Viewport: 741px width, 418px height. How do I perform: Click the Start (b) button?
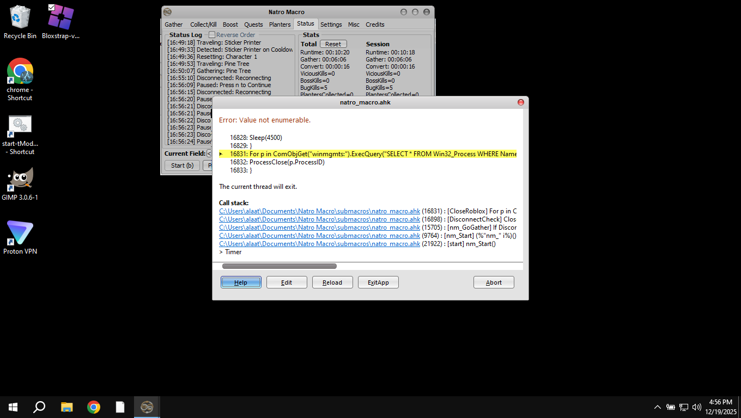[x=182, y=165]
